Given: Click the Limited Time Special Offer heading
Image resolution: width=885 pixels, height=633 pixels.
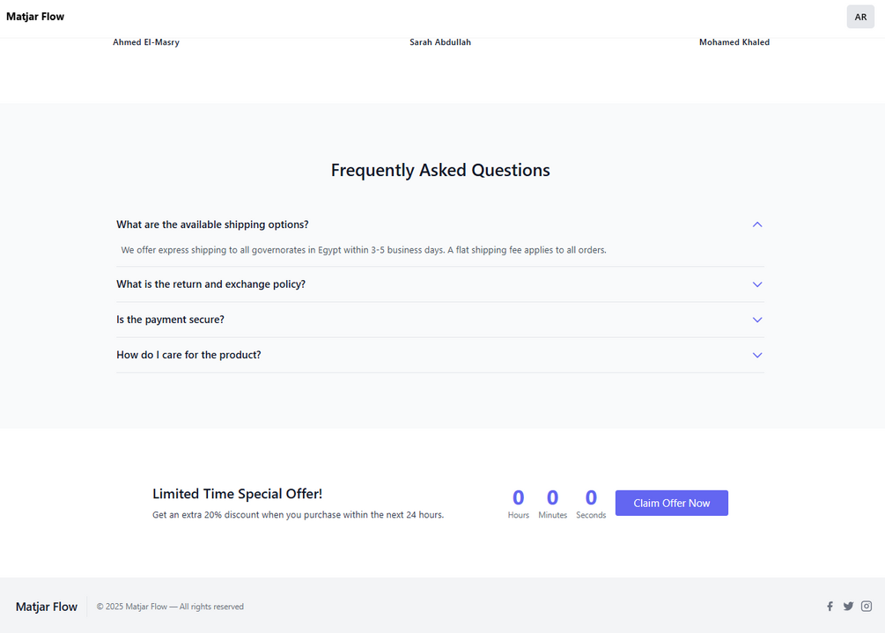Looking at the screenshot, I should (x=237, y=494).
